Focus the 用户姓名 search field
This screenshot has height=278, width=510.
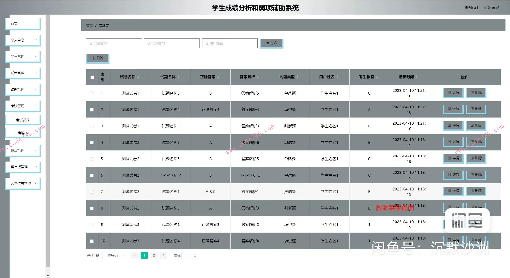[x=230, y=43]
